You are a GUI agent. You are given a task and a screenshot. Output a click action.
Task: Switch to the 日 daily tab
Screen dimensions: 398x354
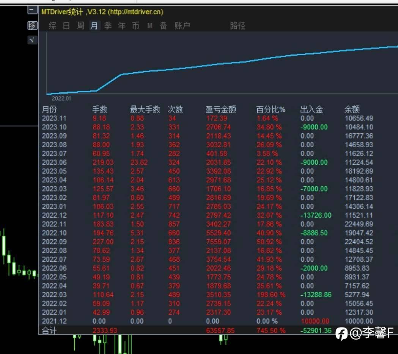pos(66,26)
